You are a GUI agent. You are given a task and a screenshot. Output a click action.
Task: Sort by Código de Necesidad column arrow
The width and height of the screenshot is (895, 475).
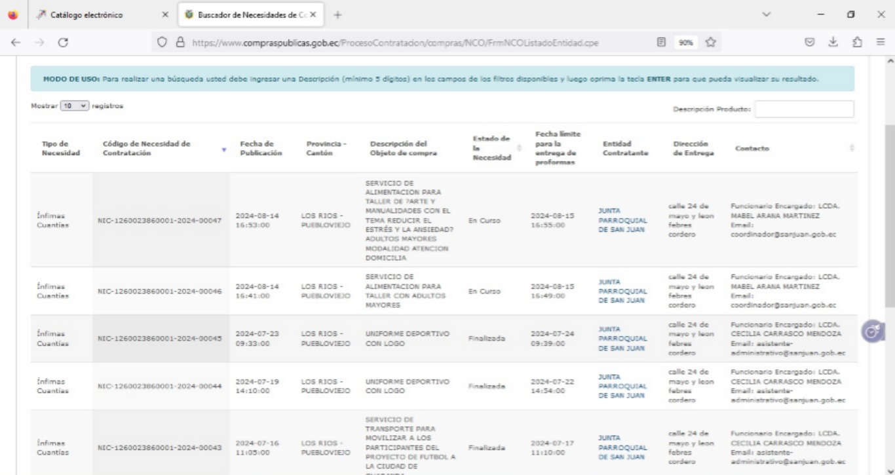point(224,149)
